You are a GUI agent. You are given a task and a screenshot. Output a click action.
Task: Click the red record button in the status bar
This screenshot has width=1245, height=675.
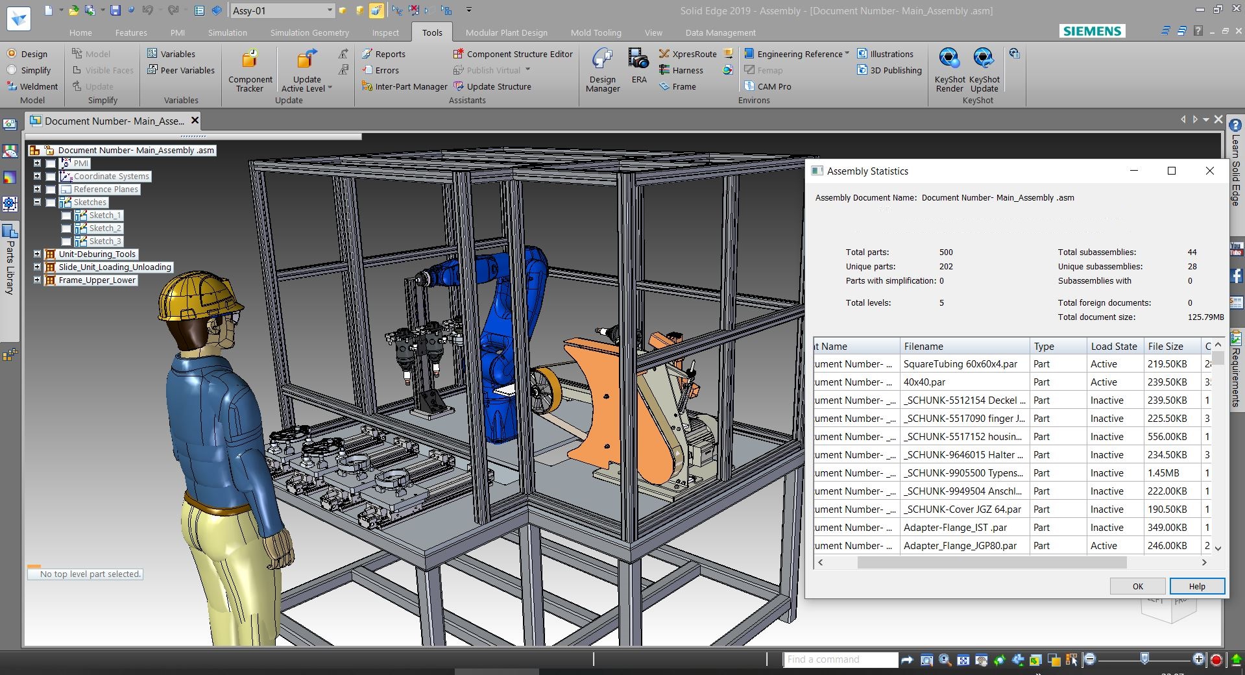pyautogui.click(x=1216, y=660)
